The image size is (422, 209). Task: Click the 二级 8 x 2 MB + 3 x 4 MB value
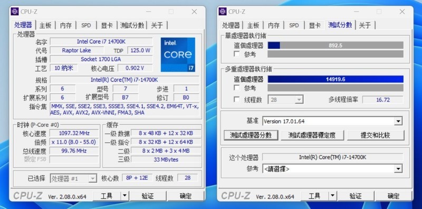pyautogui.click(x=166, y=151)
